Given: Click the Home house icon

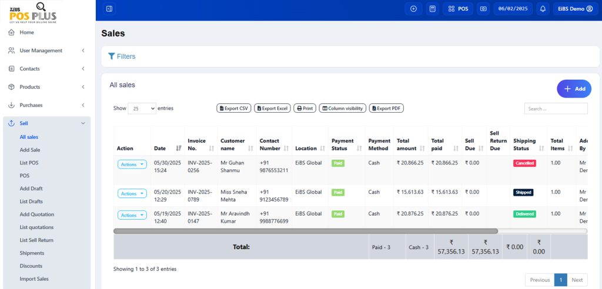Looking at the screenshot, I should tap(11, 33).
